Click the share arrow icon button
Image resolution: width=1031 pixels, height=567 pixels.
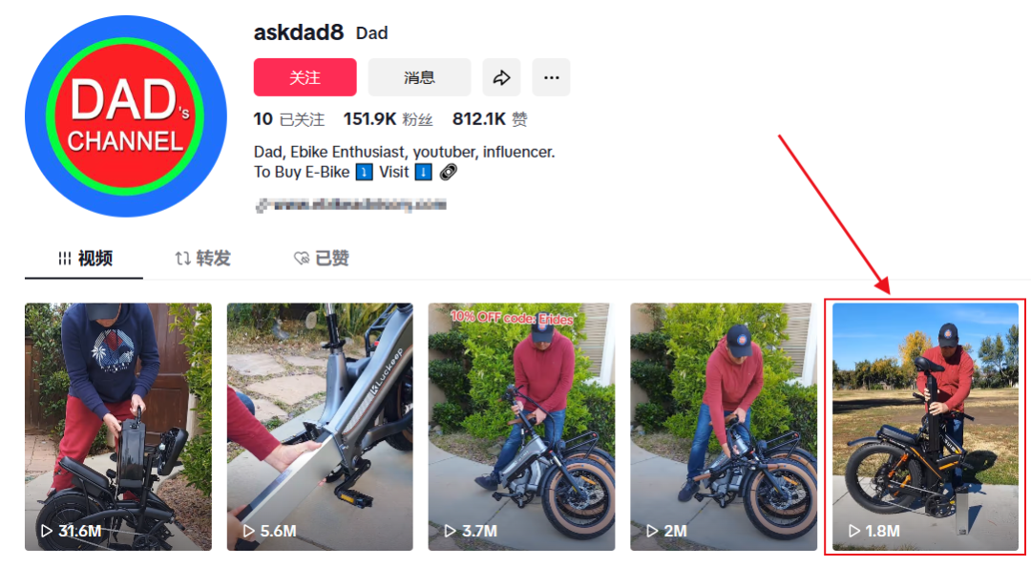(502, 77)
